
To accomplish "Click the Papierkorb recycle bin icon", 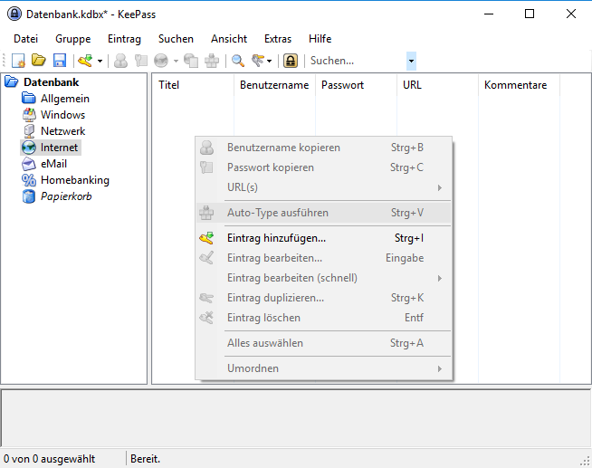I will [29, 196].
